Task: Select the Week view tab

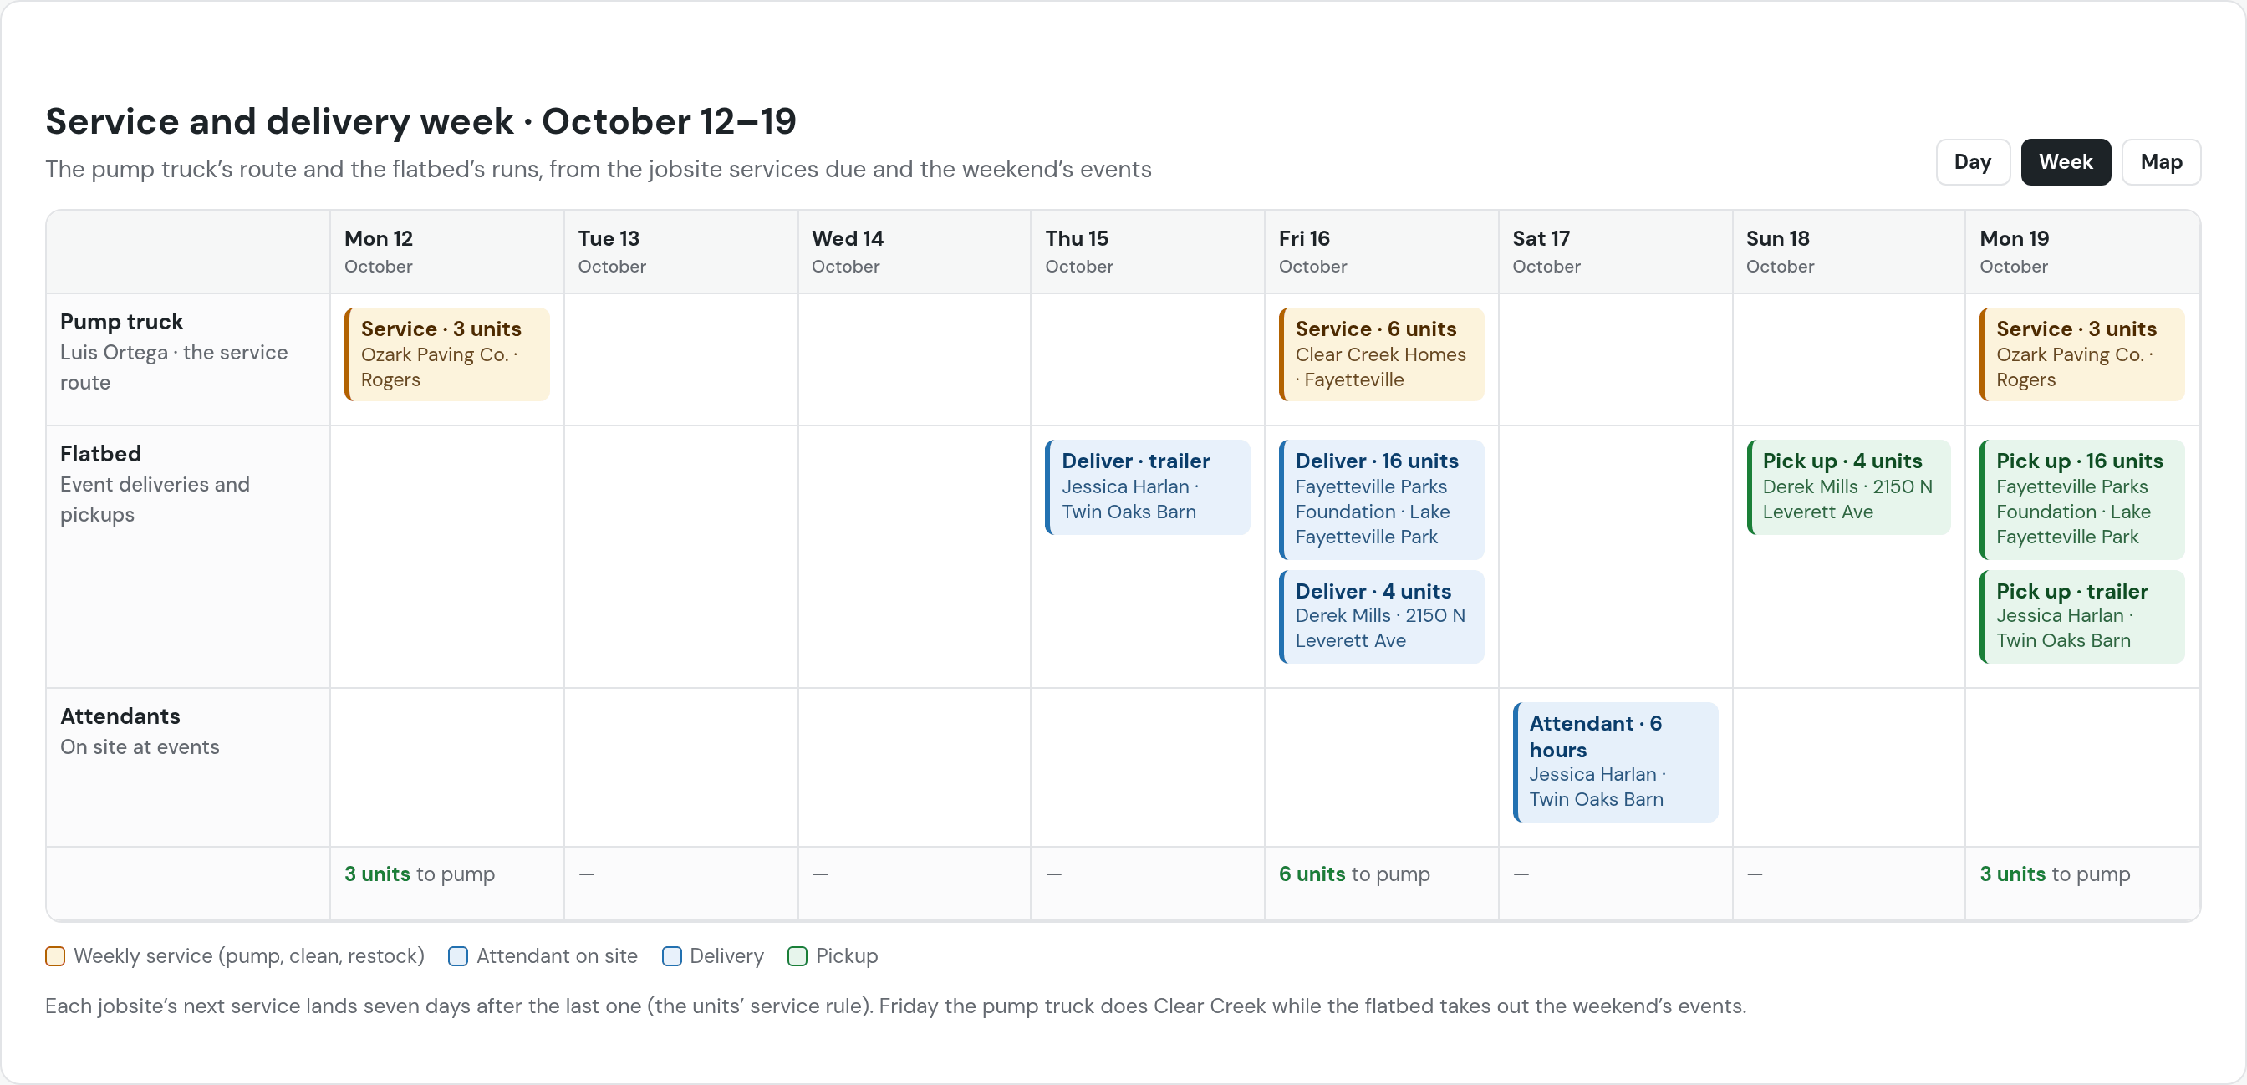Action: 2065,162
